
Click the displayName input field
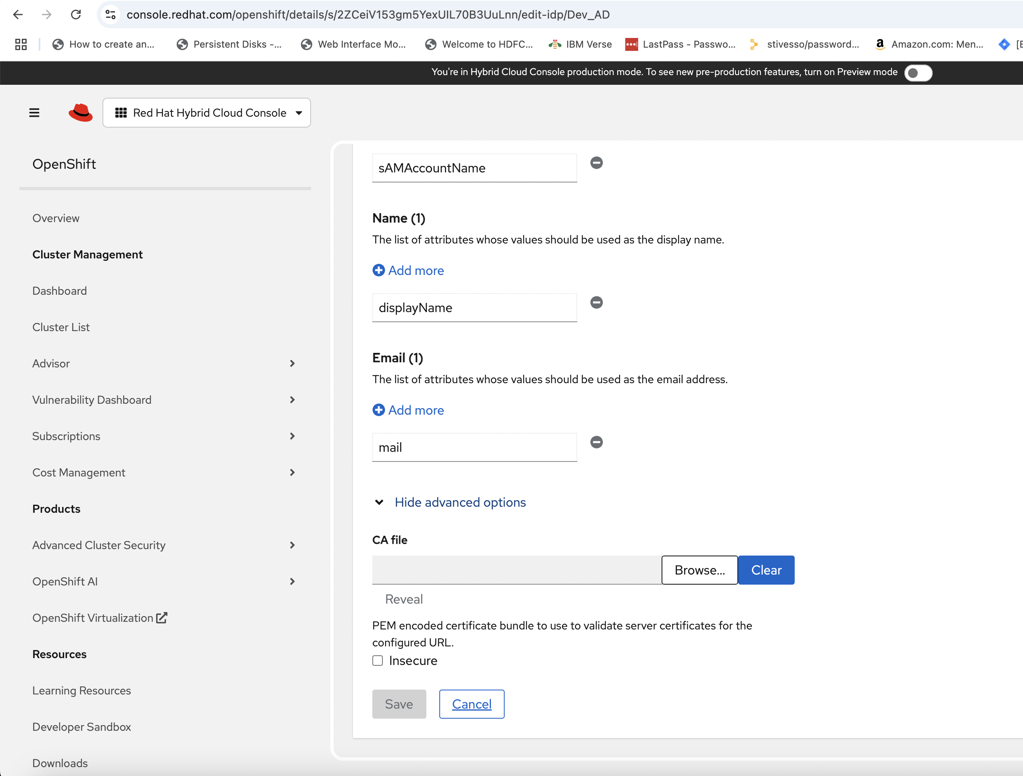[474, 308]
